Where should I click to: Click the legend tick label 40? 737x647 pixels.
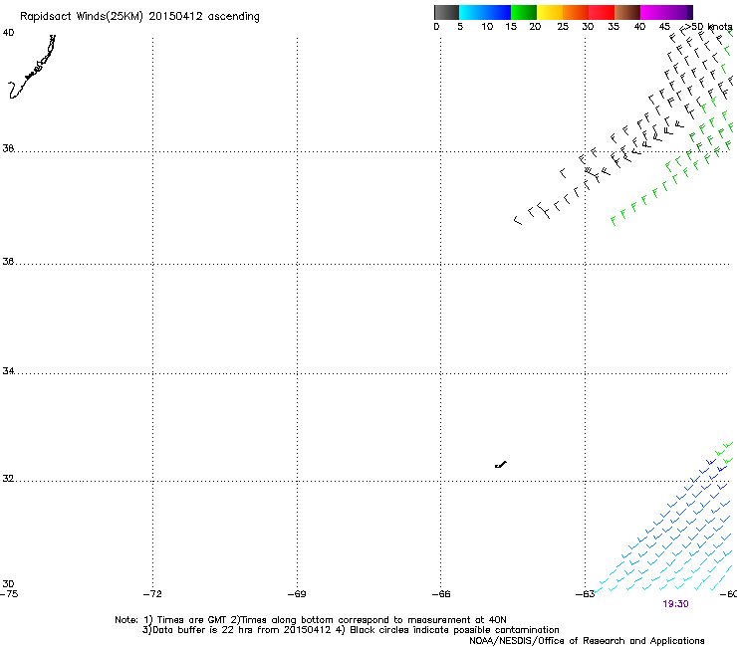[639, 27]
